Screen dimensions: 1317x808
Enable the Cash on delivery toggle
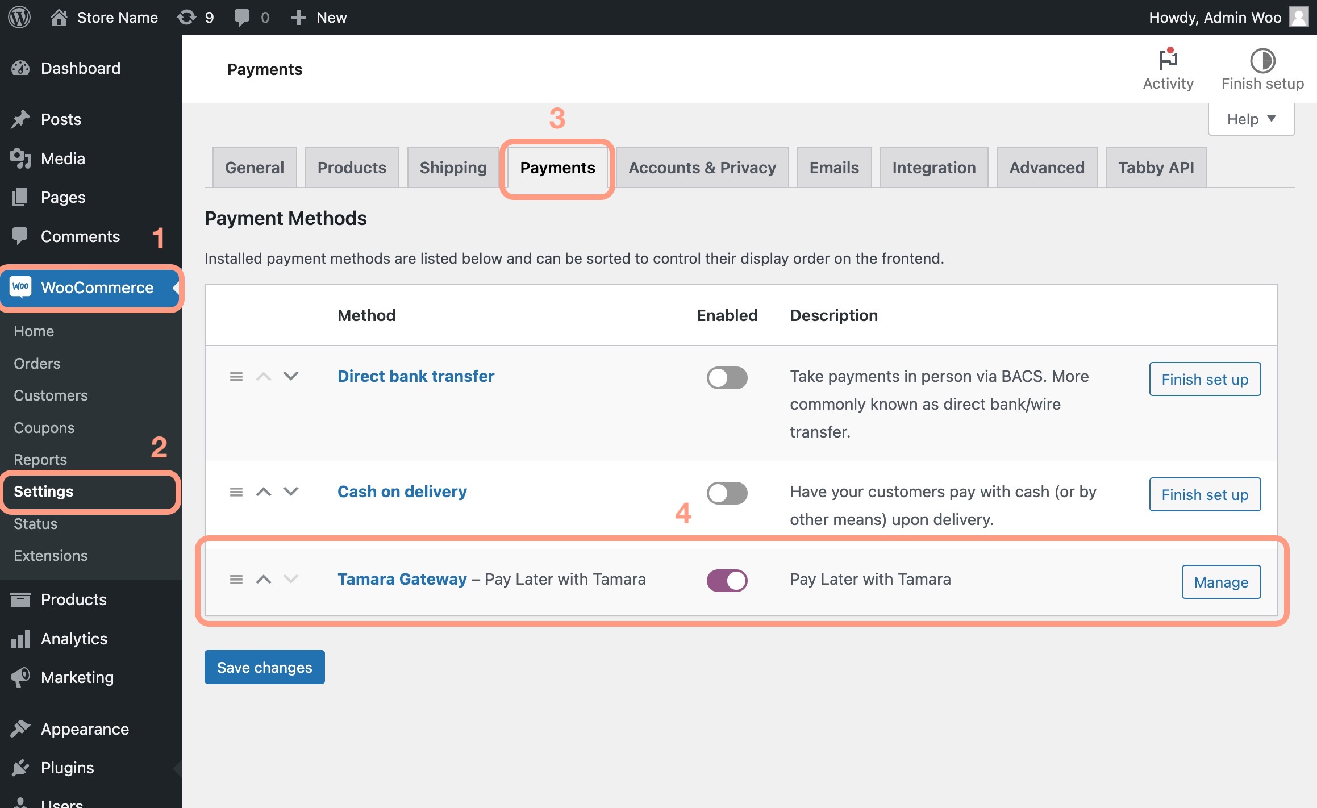[727, 493]
